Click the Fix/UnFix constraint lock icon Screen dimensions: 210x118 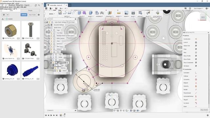[x=196, y=86]
